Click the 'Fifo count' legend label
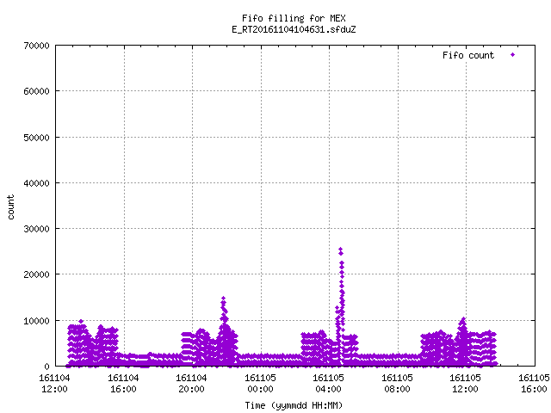Image resolution: width=551 pixels, height=413 pixels. (468, 55)
